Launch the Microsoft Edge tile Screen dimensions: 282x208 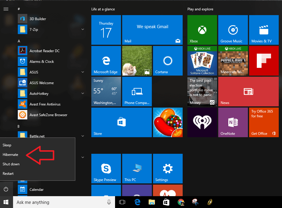pyautogui.click(x=106, y=61)
